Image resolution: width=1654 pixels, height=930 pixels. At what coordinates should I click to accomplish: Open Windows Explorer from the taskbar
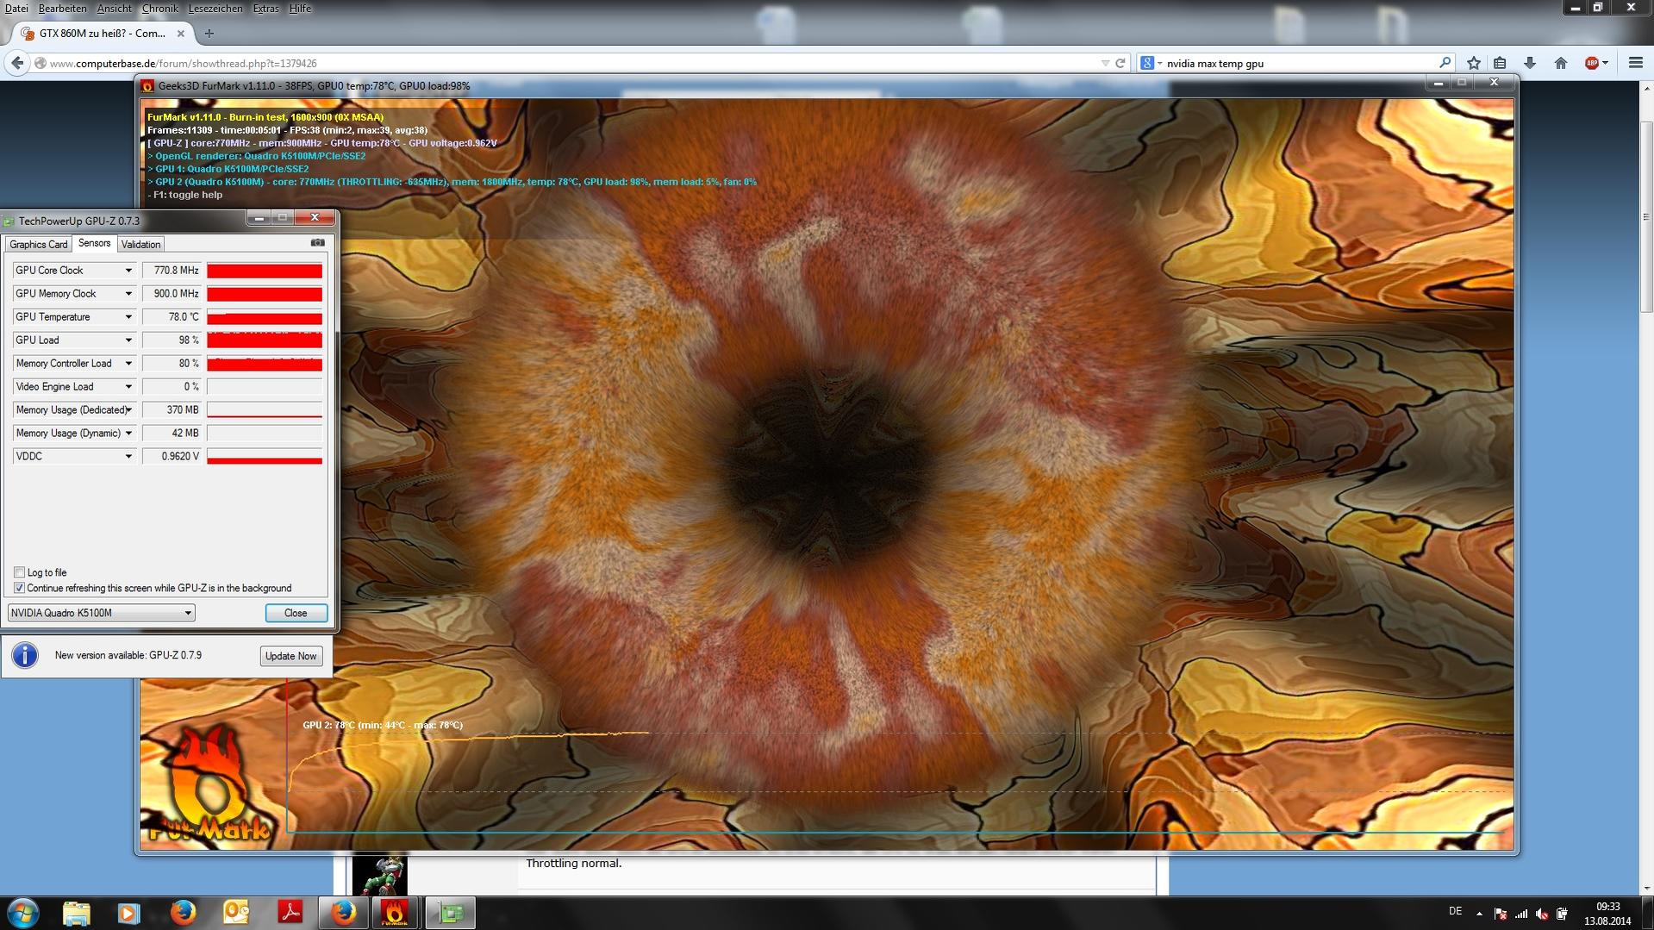point(76,913)
